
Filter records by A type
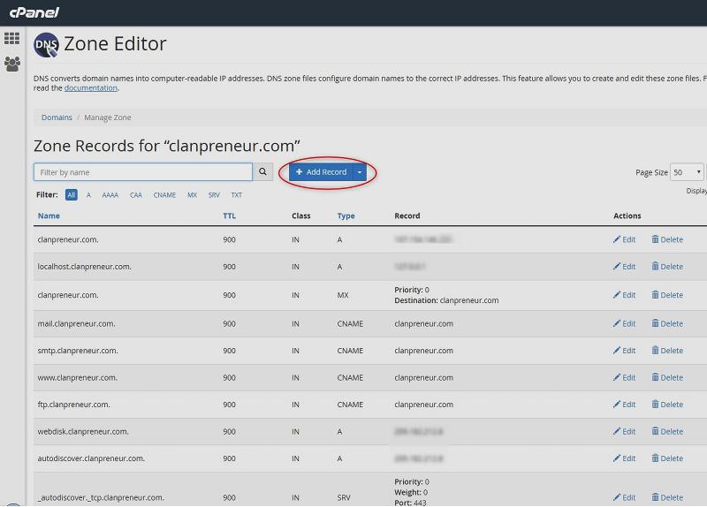(x=88, y=194)
